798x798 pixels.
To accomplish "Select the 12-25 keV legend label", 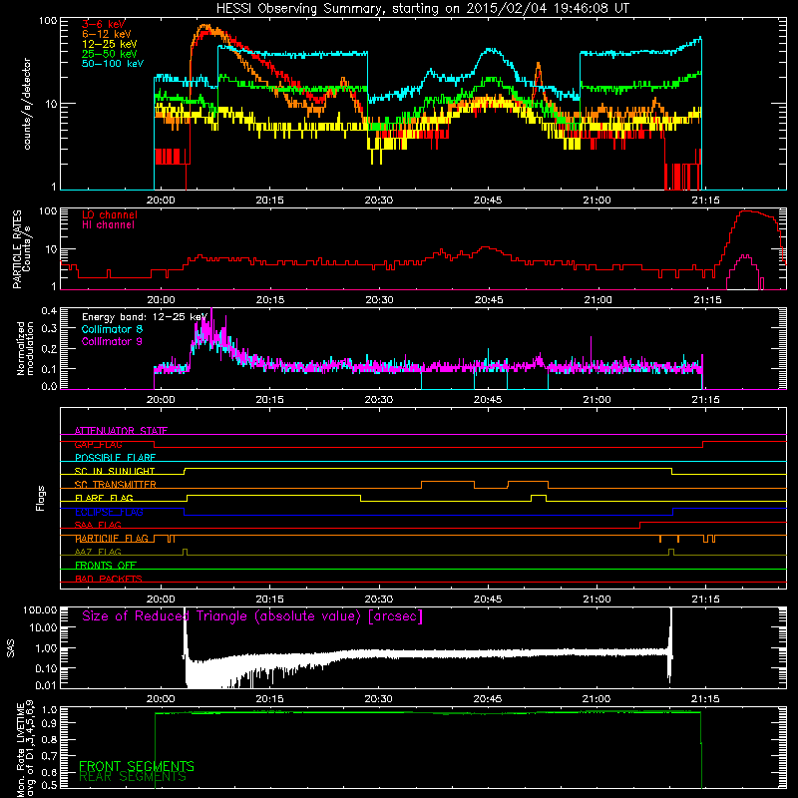I will click(109, 44).
